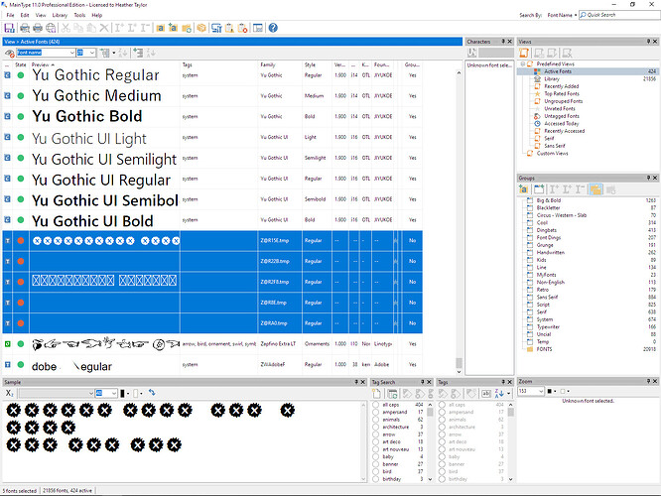Click the Save icon in the toolbar

click(9, 28)
